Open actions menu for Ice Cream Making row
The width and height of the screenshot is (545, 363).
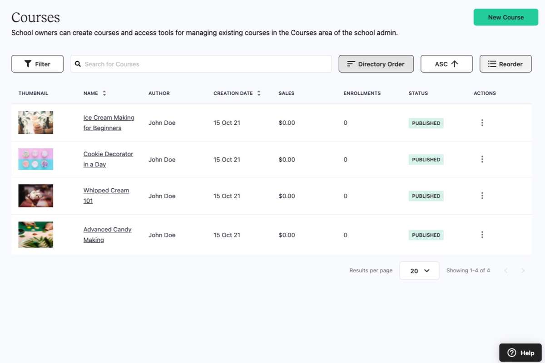point(482,123)
